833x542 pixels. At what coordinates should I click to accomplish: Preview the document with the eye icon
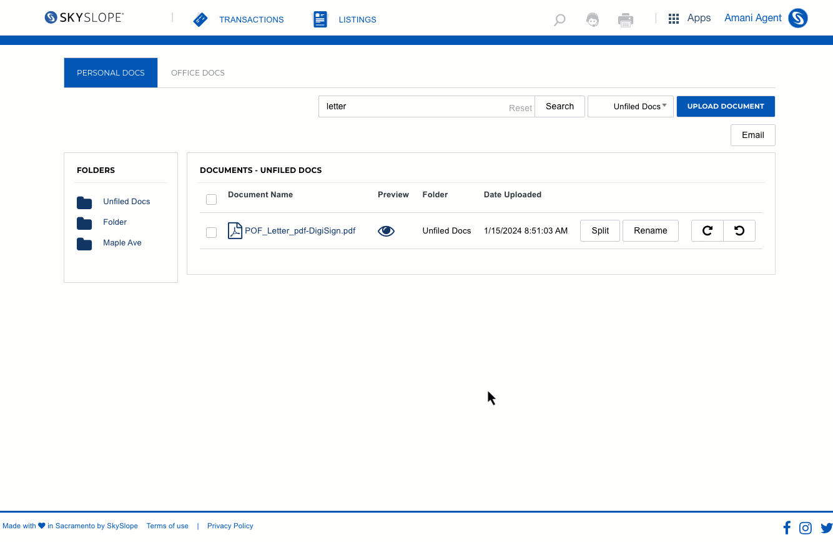click(x=387, y=230)
